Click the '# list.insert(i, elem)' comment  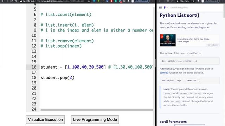pyautogui.click(x=67, y=25)
